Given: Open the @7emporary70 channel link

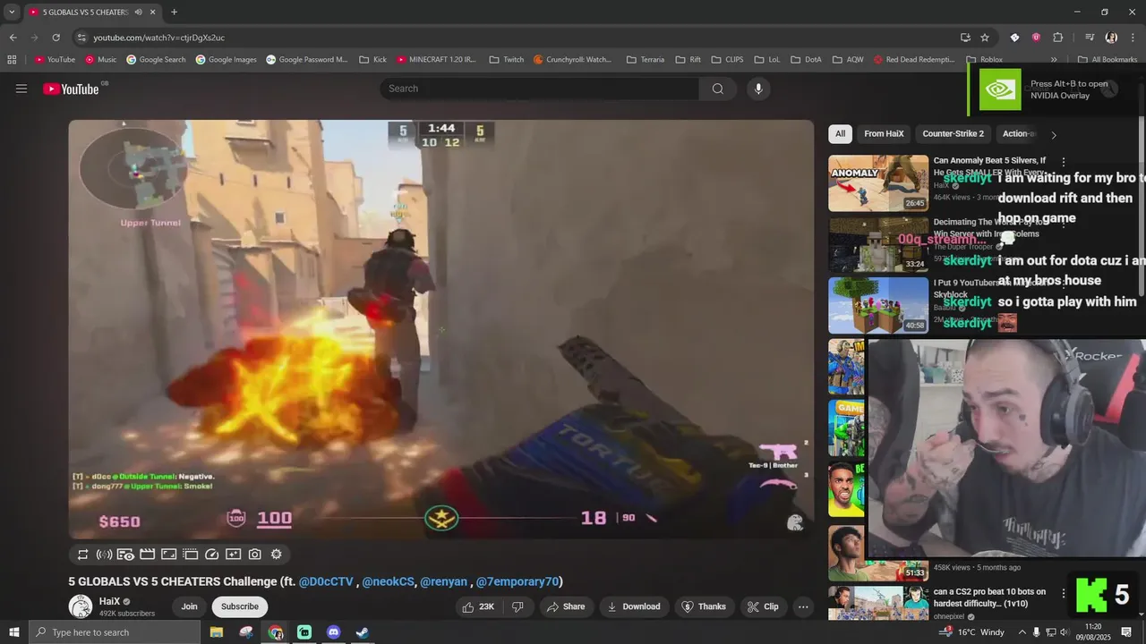Looking at the screenshot, I should coord(517,581).
